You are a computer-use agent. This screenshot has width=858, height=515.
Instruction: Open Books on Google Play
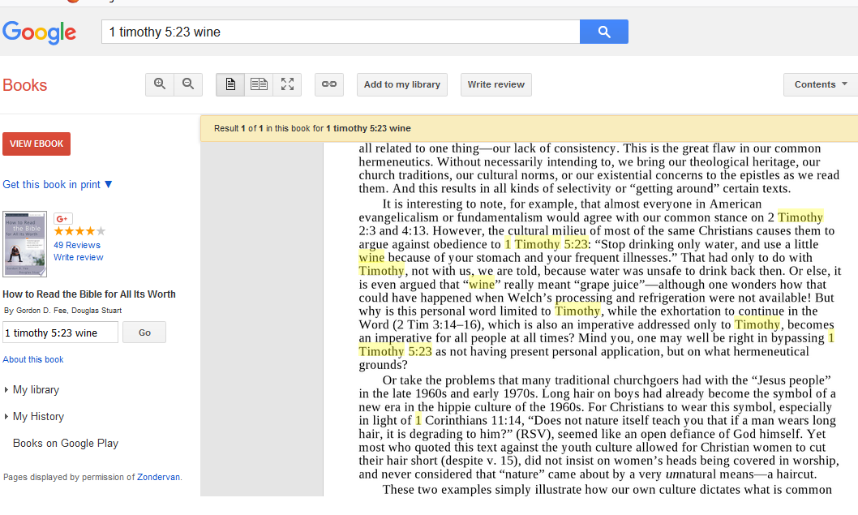(x=66, y=444)
